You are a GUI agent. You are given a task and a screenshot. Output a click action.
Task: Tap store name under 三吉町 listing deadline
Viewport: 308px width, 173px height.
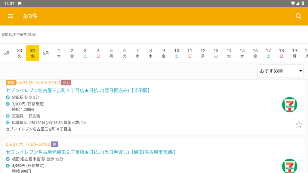click(38, 129)
